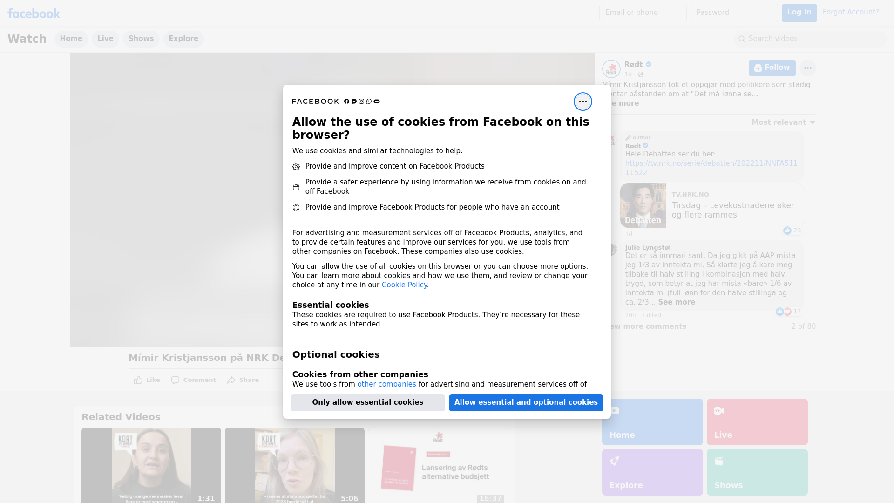
Task: Click the Home tile video icon
Action: pos(614,411)
